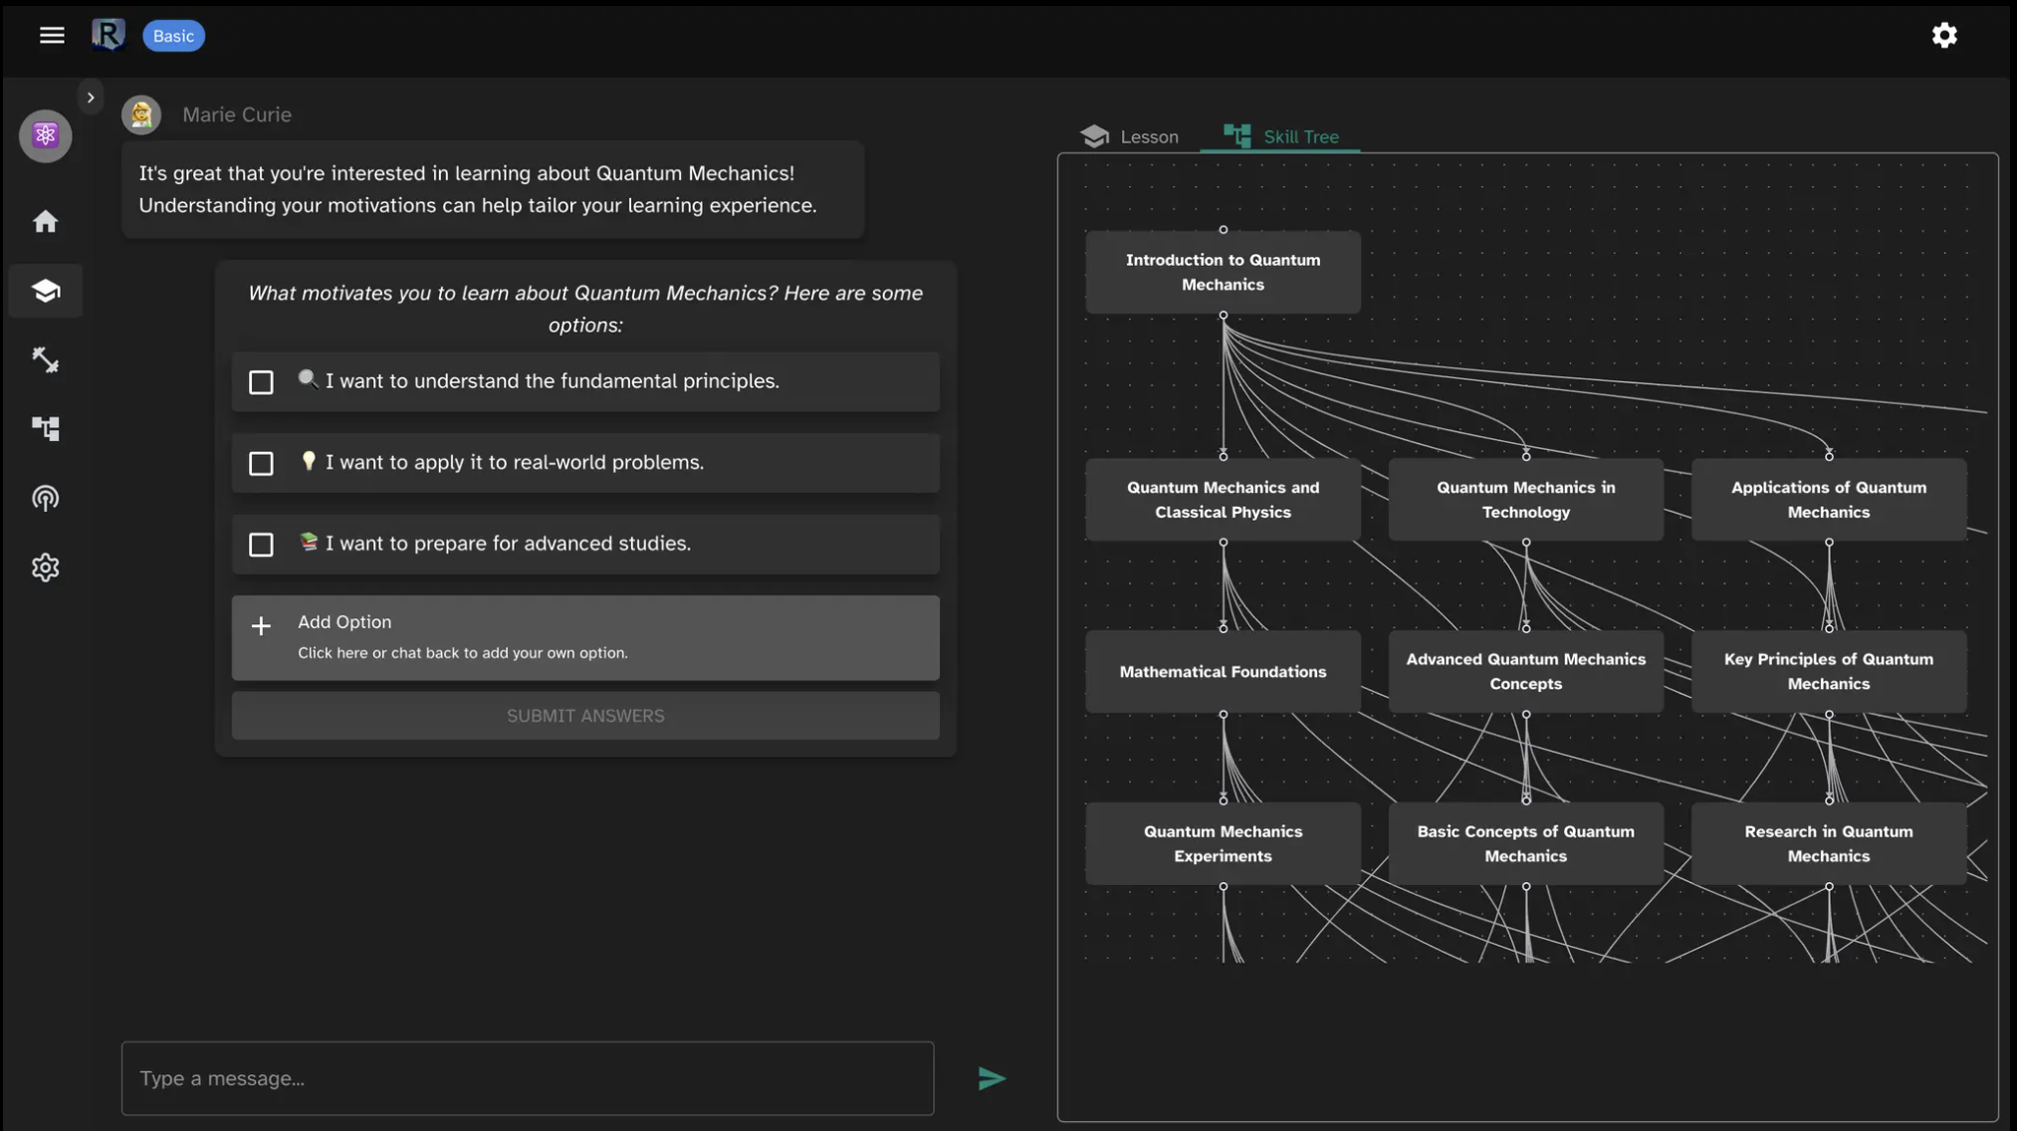Open the sidebar dumbbell practice icon
Screen dimensions: 2017x1131
(46, 359)
